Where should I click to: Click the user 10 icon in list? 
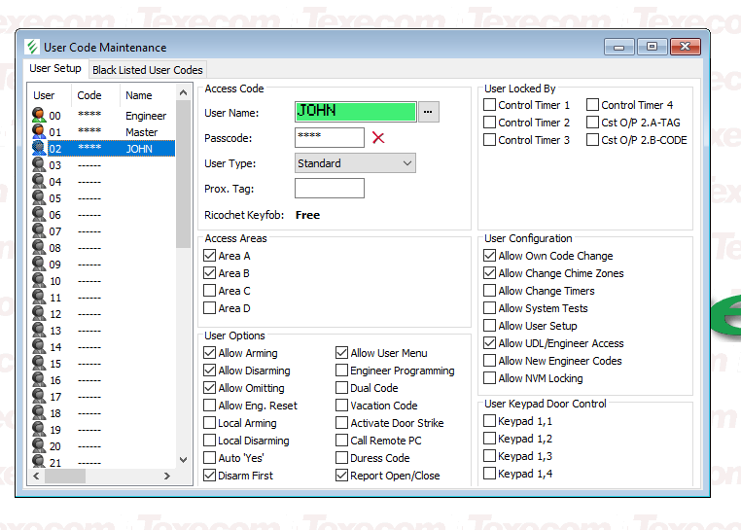[x=39, y=281]
